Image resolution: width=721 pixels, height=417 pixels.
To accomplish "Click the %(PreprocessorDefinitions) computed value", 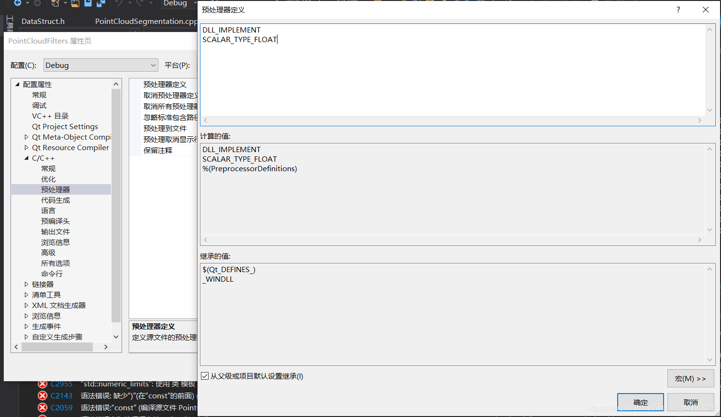I will 250,169.
